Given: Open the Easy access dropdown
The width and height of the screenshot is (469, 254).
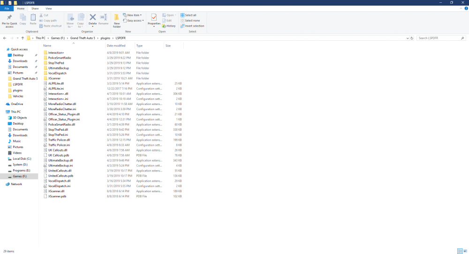Looking at the screenshot, I should click(133, 21).
